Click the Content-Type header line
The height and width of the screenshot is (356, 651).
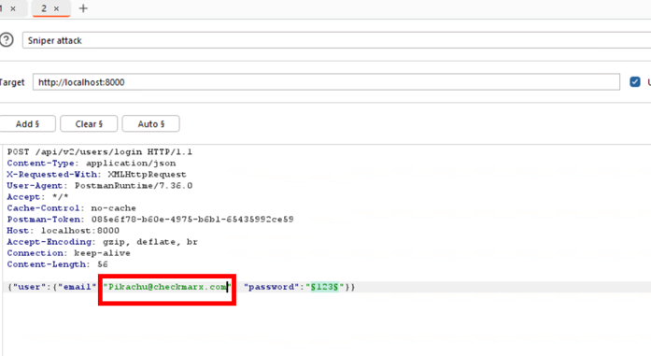(92, 164)
